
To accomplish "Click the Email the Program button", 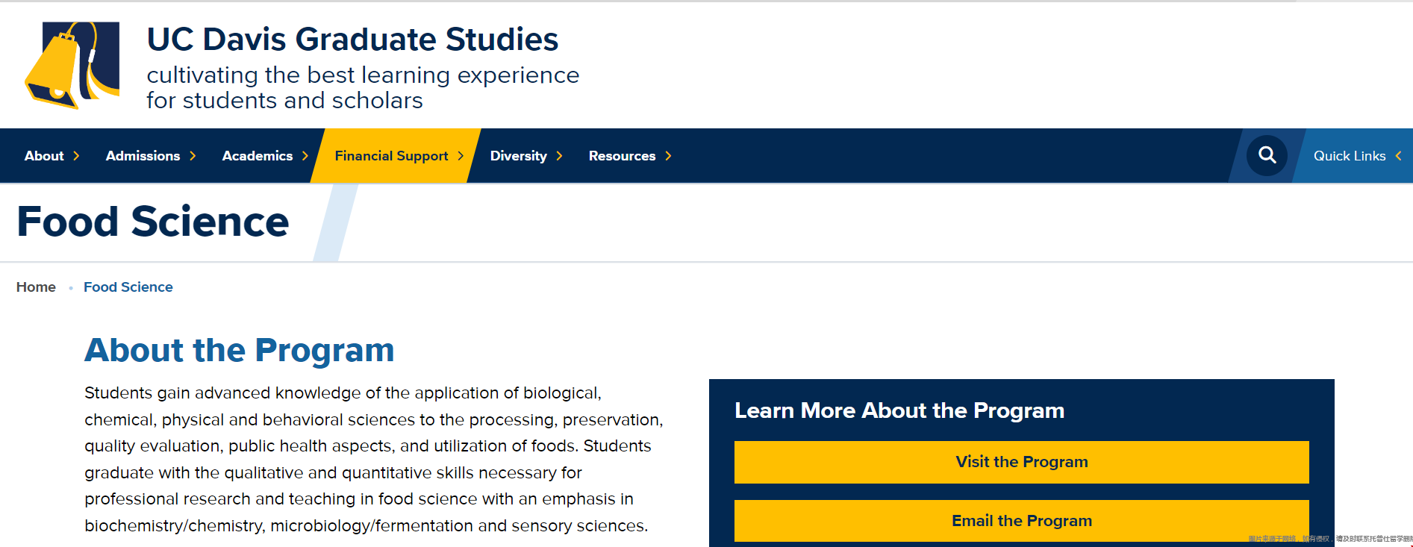I will (1021, 521).
